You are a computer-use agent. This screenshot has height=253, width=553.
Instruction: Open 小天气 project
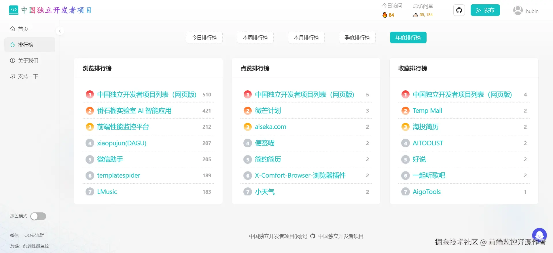tap(265, 192)
